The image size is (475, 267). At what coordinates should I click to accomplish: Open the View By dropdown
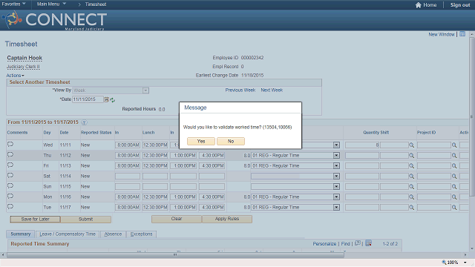[x=145, y=90]
